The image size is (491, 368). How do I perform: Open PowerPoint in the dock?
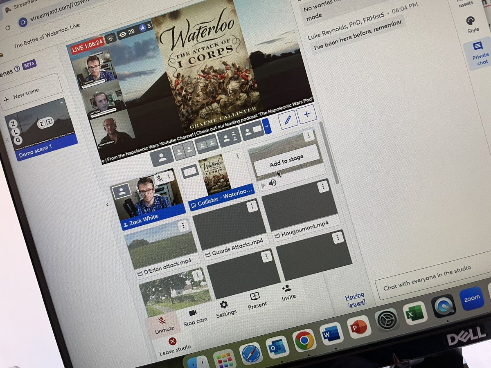pos(359,326)
